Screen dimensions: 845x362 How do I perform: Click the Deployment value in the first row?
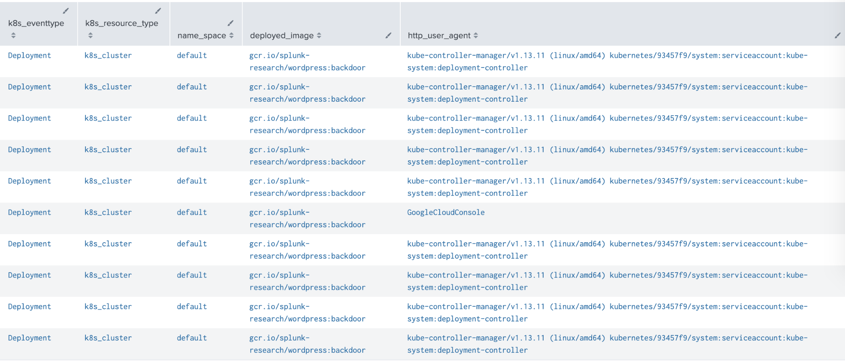coord(30,55)
